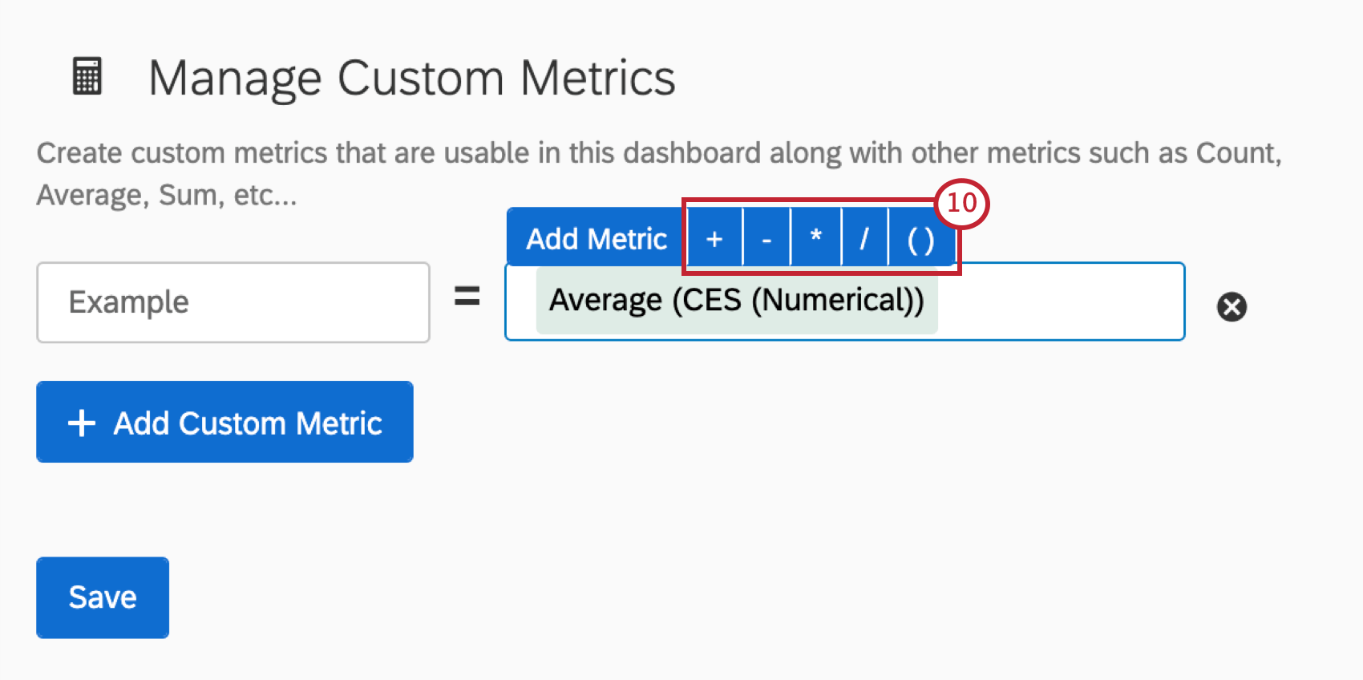Insert the slash division operator
The width and height of the screenshot is (1363, 680).
[864, 239]
